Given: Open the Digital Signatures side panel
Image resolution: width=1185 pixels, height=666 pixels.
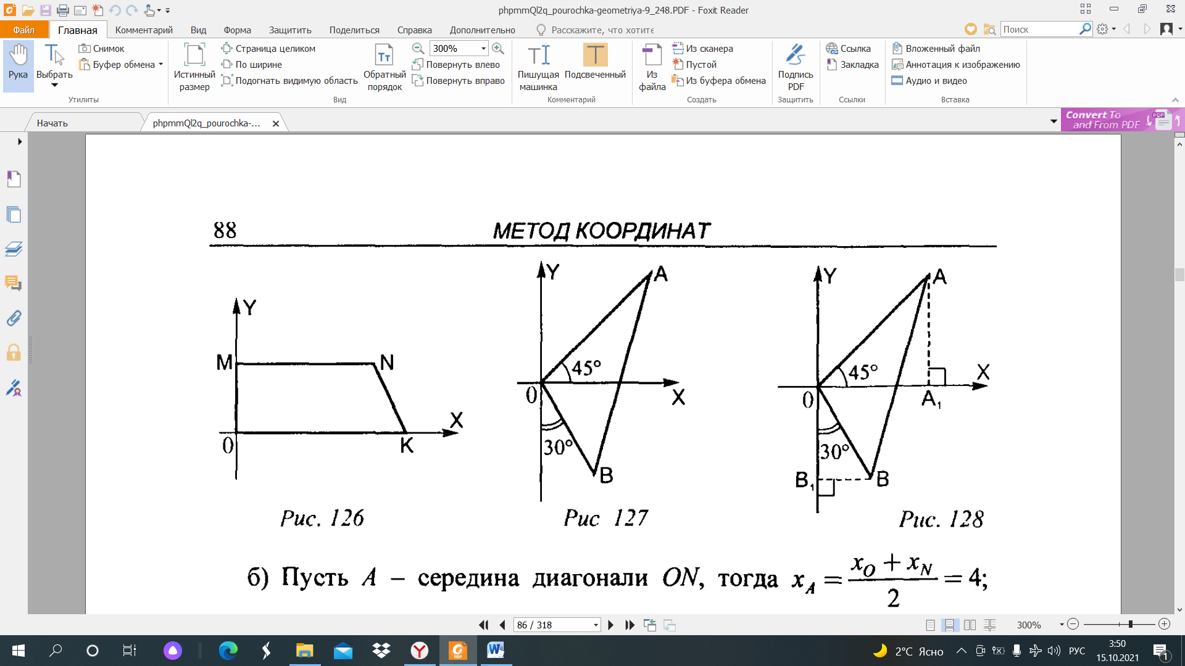Looking at the screenshot, I should coord(14,388).
